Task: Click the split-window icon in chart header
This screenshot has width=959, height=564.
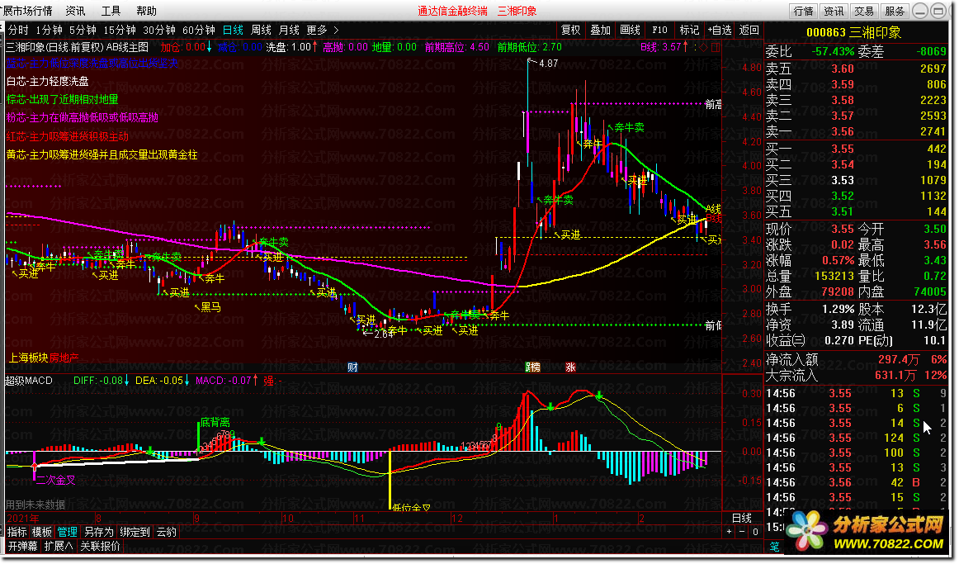Action: 716,47
